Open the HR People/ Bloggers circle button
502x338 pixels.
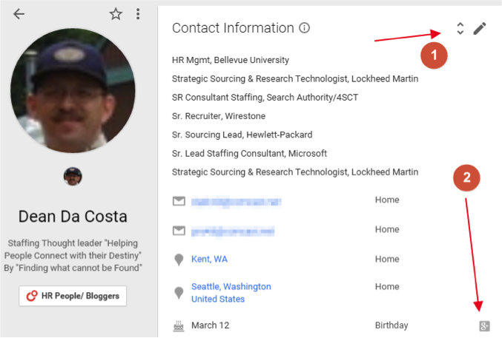point(73,296)
